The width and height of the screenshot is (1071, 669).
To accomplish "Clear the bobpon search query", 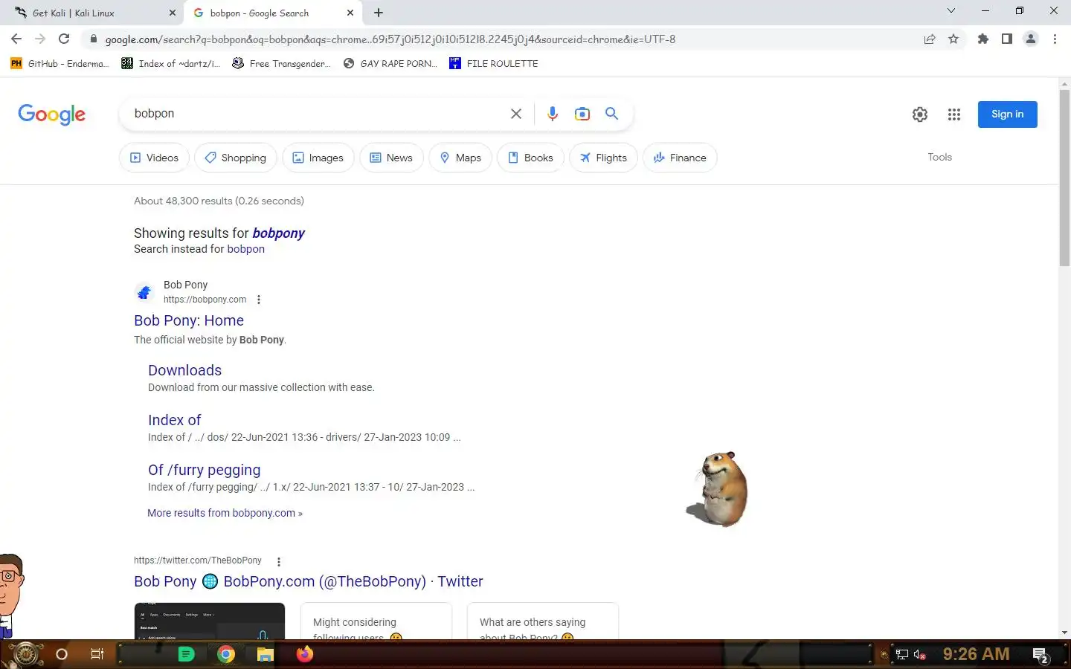I will point(516,114).
